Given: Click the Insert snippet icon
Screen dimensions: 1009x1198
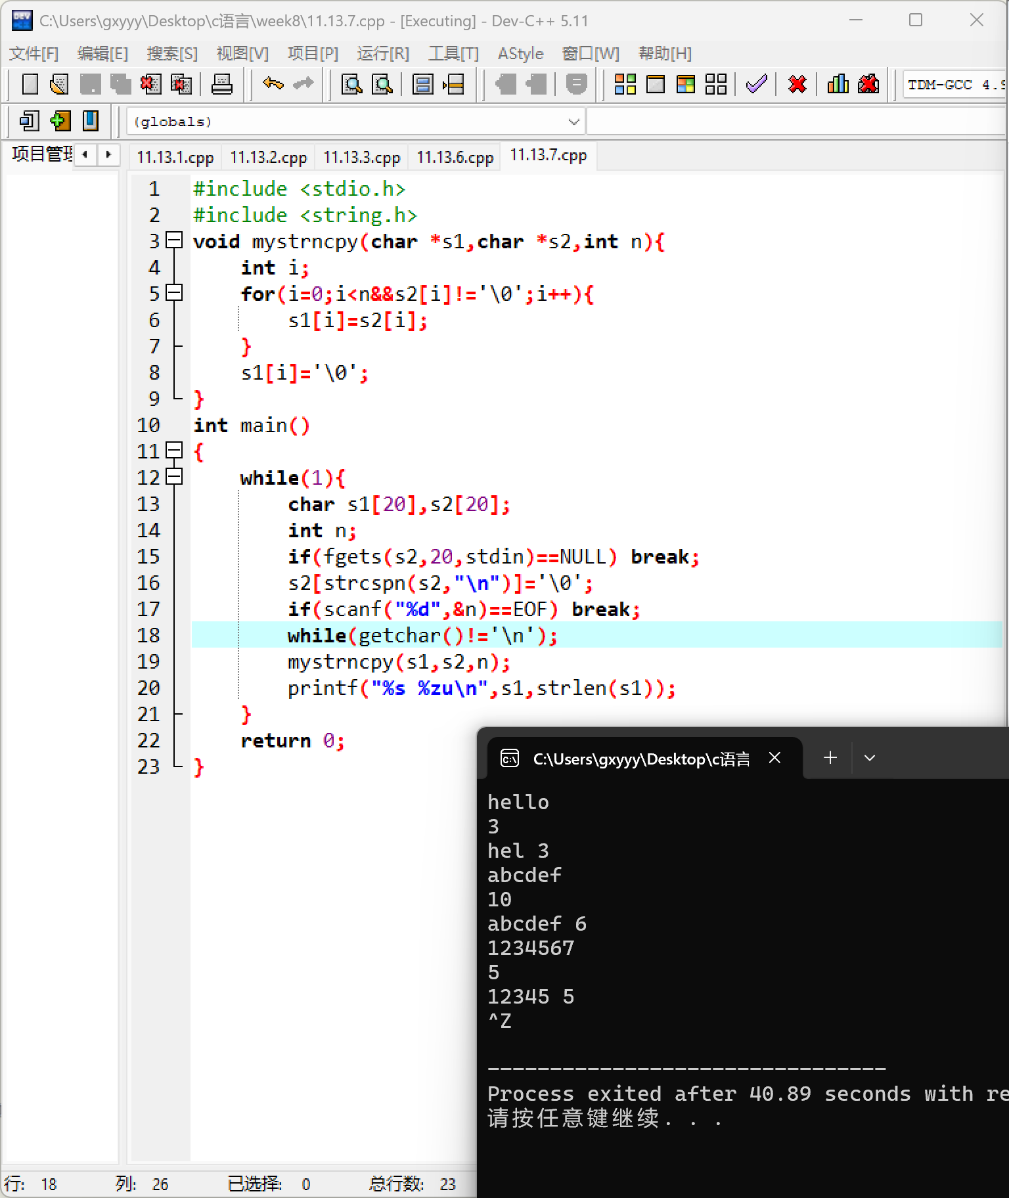Looking at the screenshot, I should click(x=30, y=121).
